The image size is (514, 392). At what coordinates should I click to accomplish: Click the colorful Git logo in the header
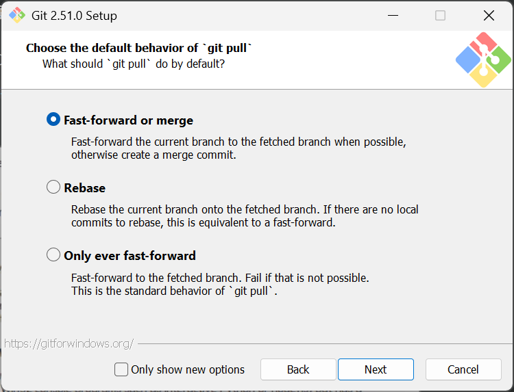coord(484,60)
